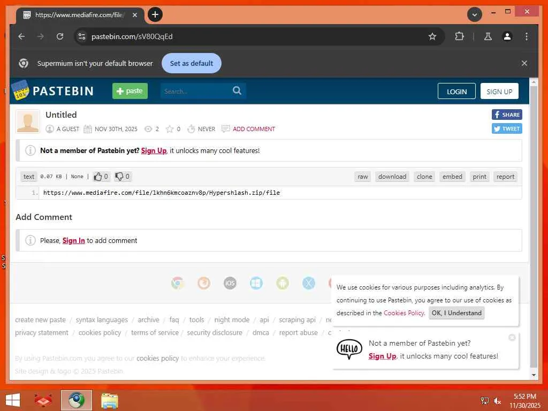This screenshot has width=548, height=411.
Task: Close the Not a member popup
Action: tap(512, 337)
